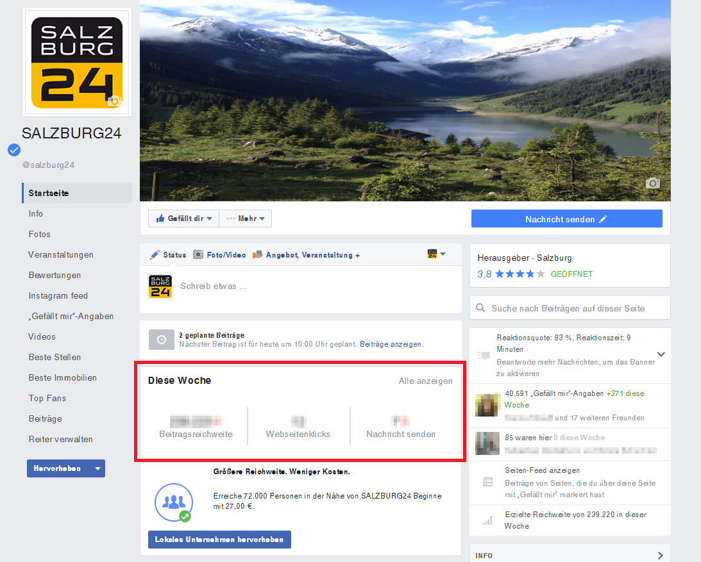Click the mountain lake cover photo
The height and width of the screenshot is (562, 701).
(405, 101)
